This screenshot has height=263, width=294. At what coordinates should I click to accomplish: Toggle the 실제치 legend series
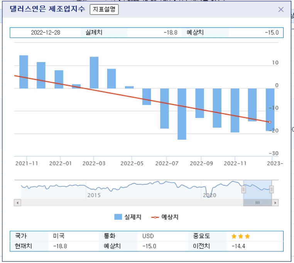point(128,217)
